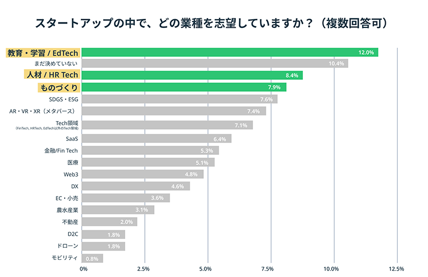Click the chart title text

pos(211,23)
